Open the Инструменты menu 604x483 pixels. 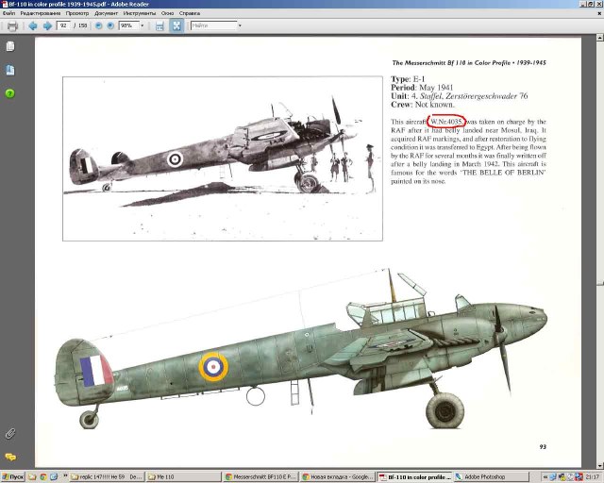tap(141, 13)
